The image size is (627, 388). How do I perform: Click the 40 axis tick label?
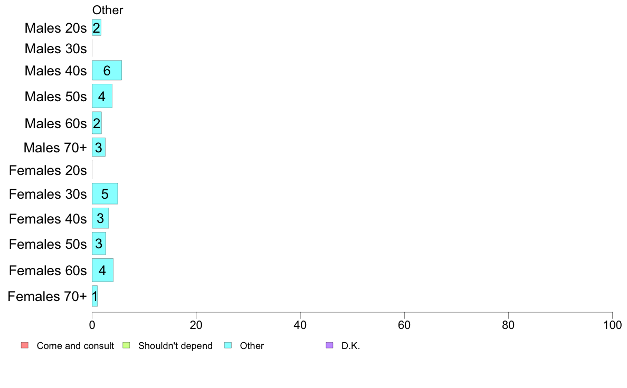(300, 325)
